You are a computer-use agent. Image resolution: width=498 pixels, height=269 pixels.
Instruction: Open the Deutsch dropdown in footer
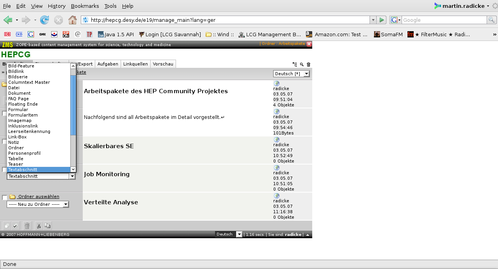229,234
